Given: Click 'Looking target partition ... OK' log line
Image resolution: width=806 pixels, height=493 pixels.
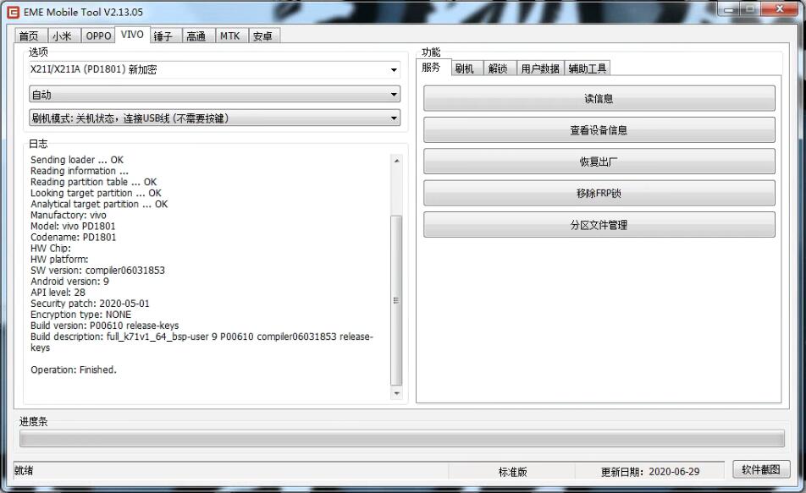Looking at the screenshot, I should pos(96,193).
